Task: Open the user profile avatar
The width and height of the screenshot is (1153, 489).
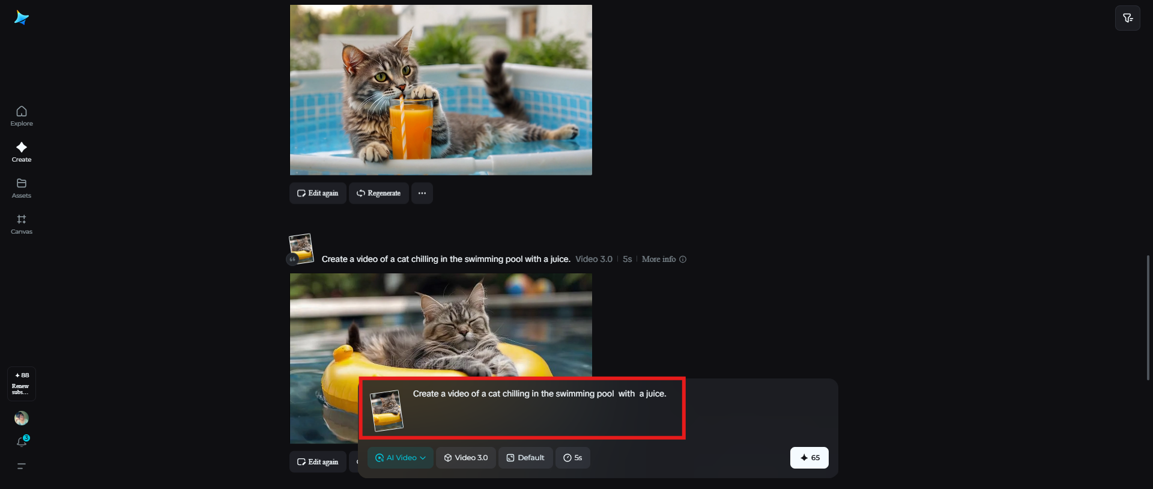Action: click(x=22, y=418)
